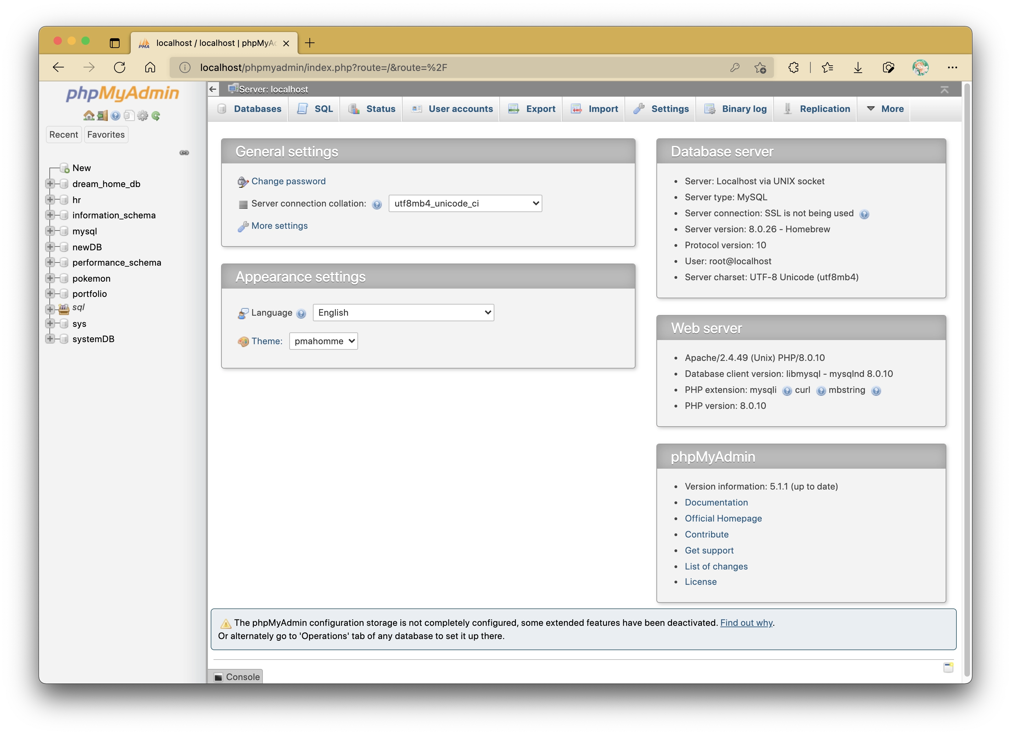Open browser favorites list icon
The width and height of the screenshot is (1011, 735).
click(827, 68)
